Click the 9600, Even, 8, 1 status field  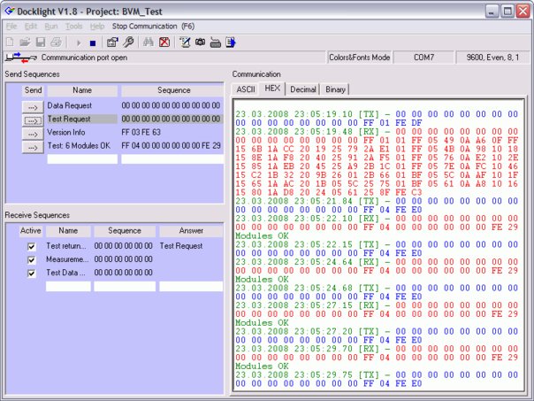point(492,58)
